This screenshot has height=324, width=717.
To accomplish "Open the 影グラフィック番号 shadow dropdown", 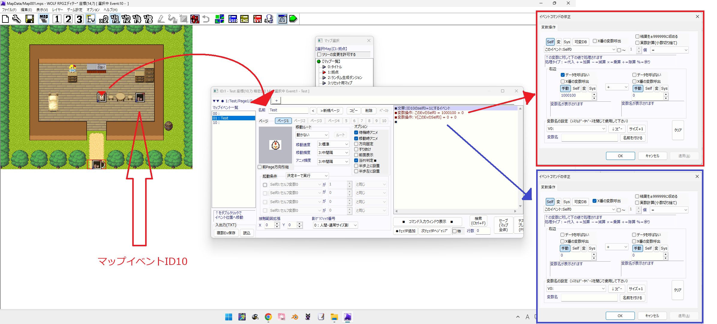I will (336, 225).
